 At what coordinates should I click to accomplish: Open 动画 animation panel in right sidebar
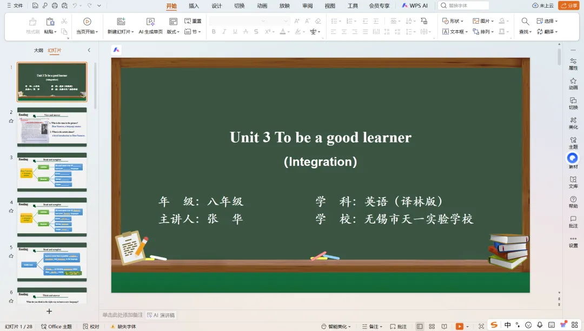coord(573,84)
